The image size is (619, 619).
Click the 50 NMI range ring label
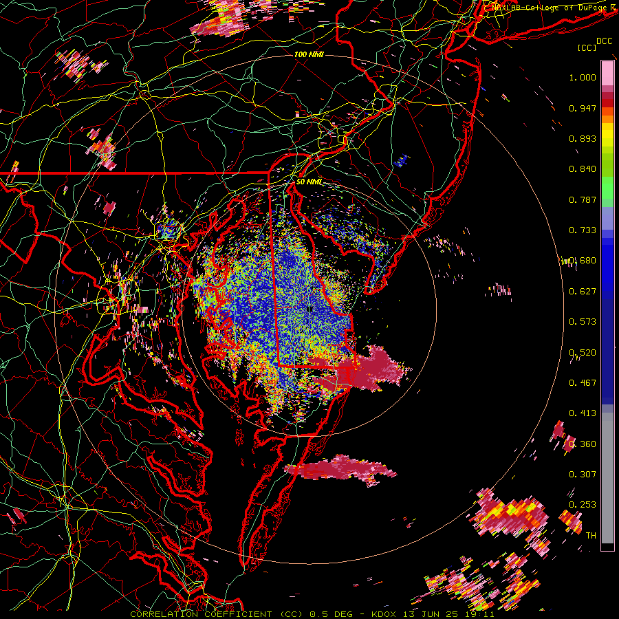click(x=309, y=182)
